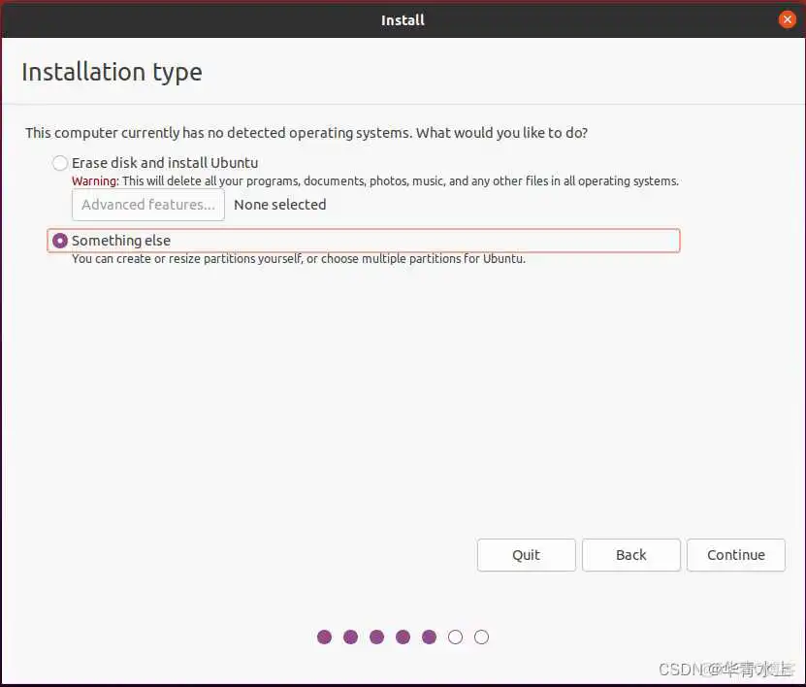The image size is (806, 687).
Task: Click the first progress dot
Action: click(x=324, y=638)
